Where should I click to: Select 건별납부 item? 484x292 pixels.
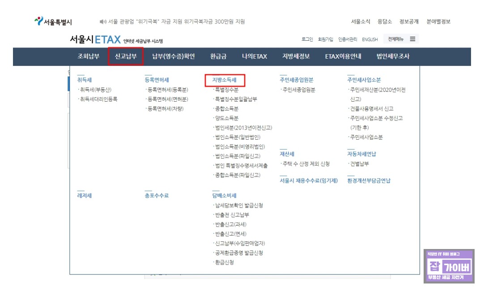click(359, 163)
